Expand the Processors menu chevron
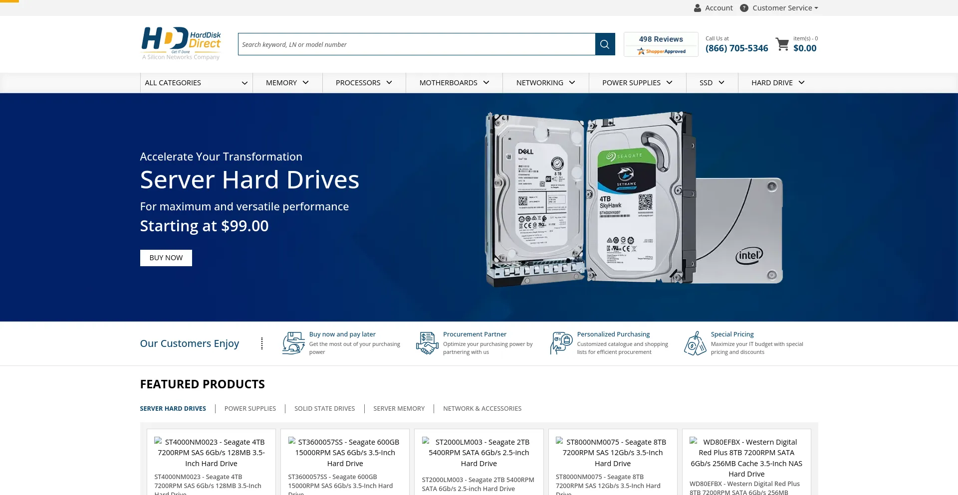This screenshot has height=495, width=958. point(389,83)
